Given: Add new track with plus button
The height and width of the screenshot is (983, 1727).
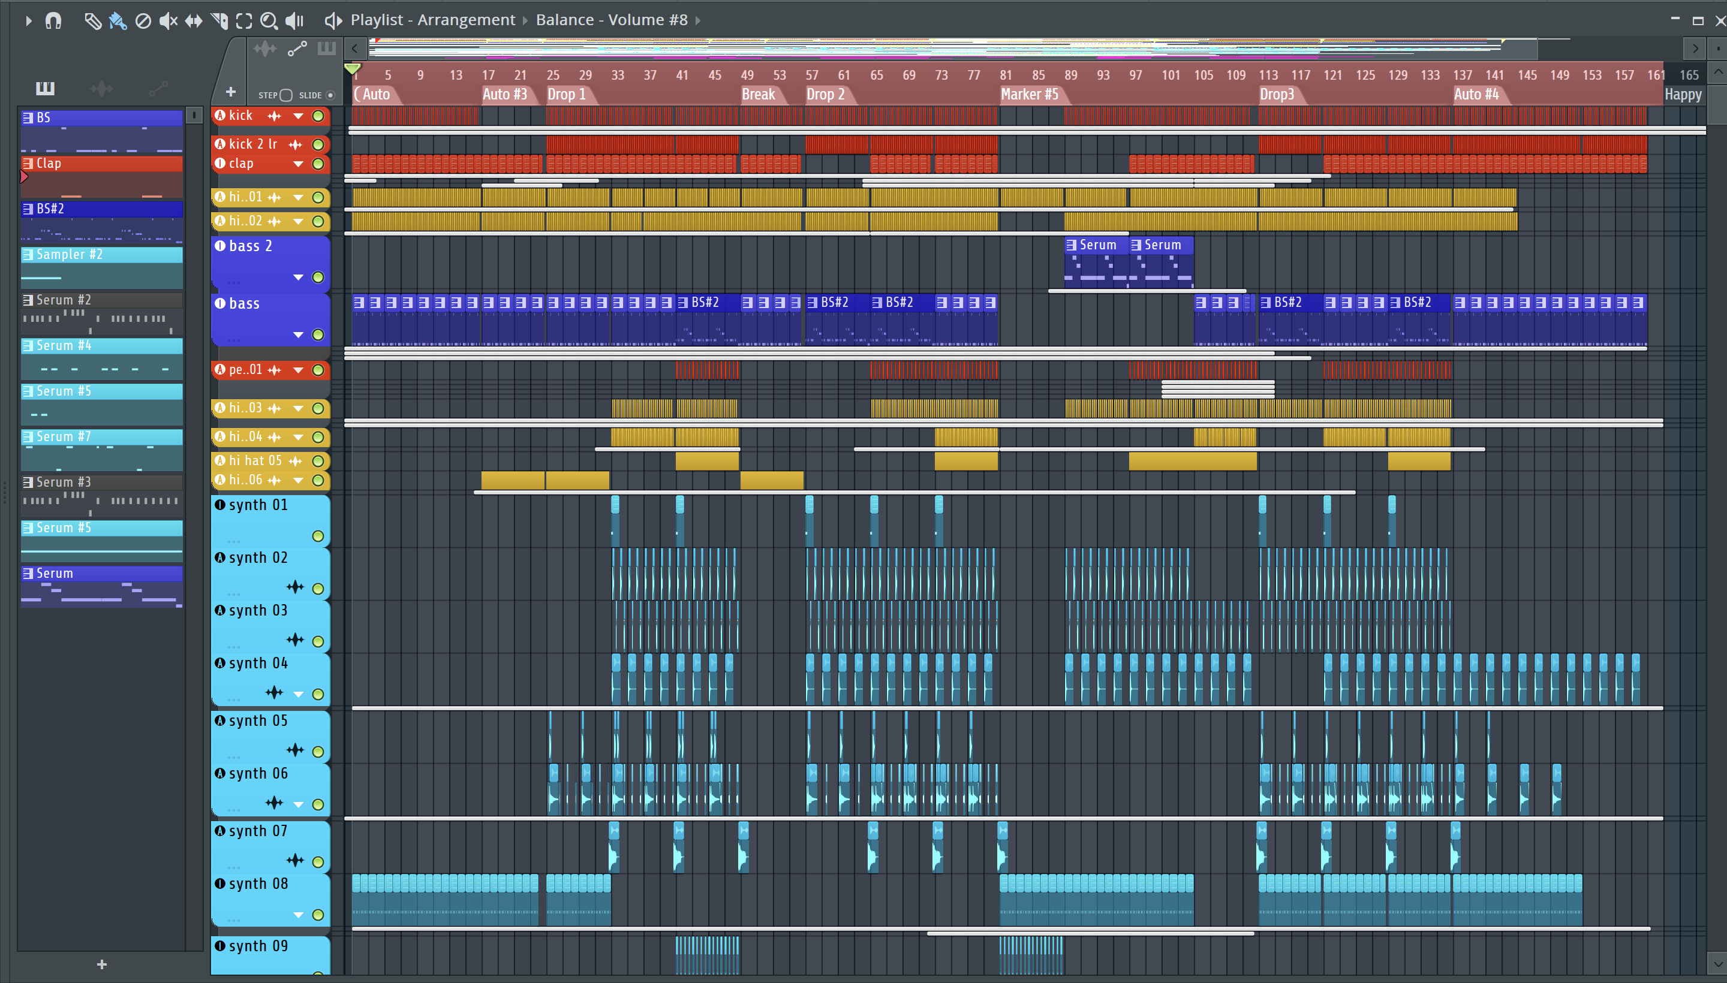Looking at the screenshot, I should point(230,92).
